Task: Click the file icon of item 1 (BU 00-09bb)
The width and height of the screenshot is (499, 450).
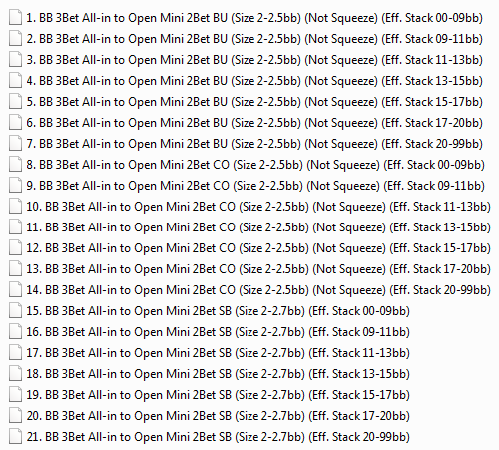Action: pos(15,18)
